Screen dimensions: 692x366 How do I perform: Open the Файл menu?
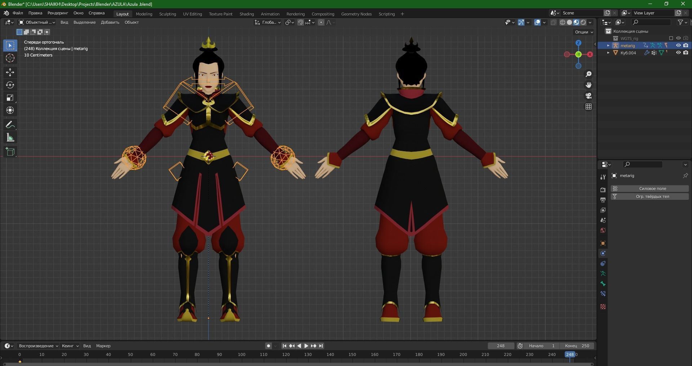point(18,13)
